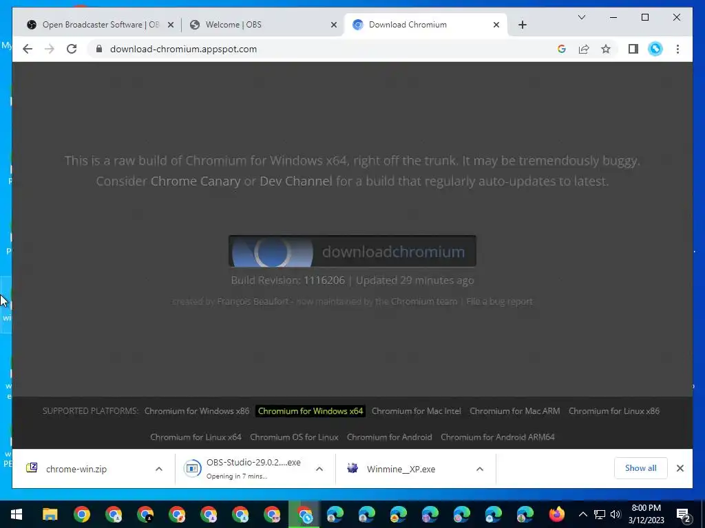
Task: Select Chromium for Mac ARM platform
Action: click(x=514, y=411)
